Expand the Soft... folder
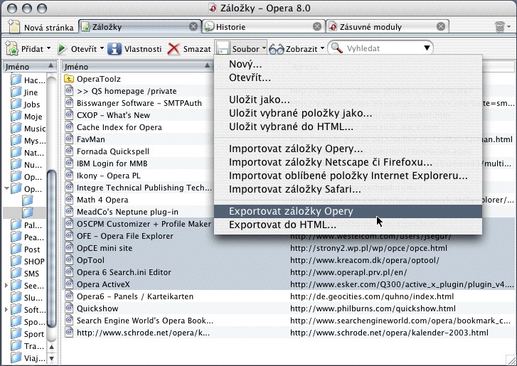 6,309
